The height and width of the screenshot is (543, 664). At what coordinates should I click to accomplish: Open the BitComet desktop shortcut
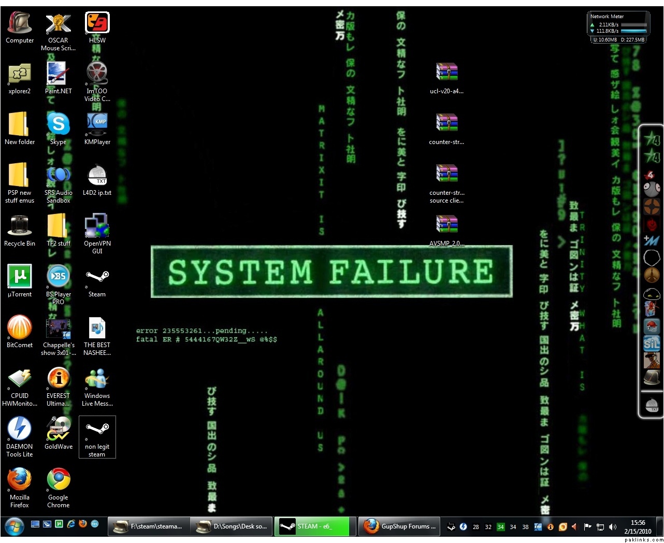[20, 327]
